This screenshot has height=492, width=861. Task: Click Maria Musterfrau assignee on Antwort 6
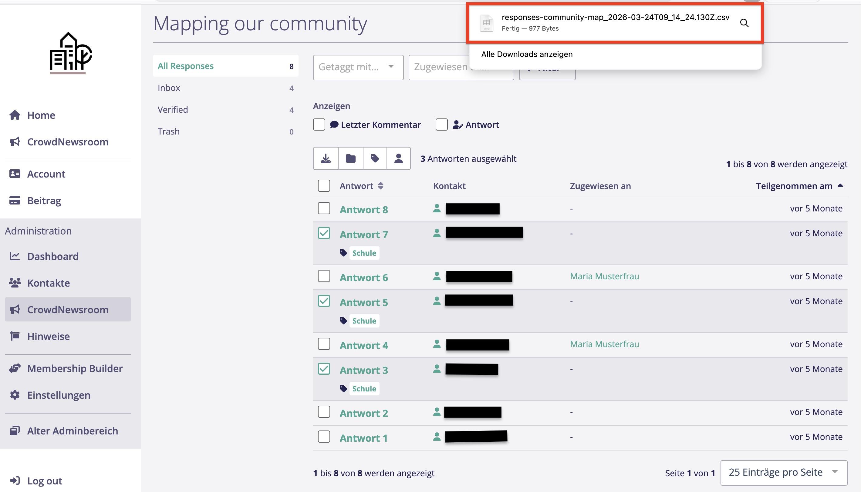pyautogui.click(x=604, y=276)
